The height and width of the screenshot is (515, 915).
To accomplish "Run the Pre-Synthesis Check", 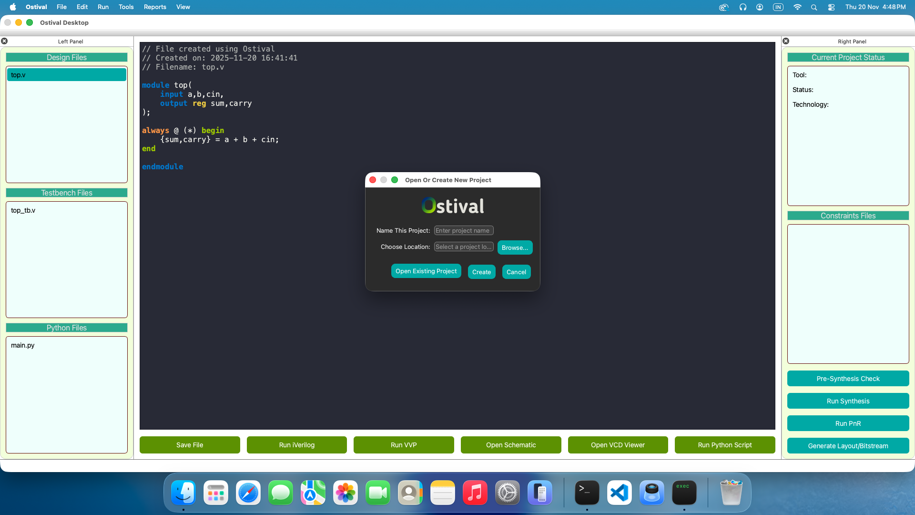I will point(848,378).
